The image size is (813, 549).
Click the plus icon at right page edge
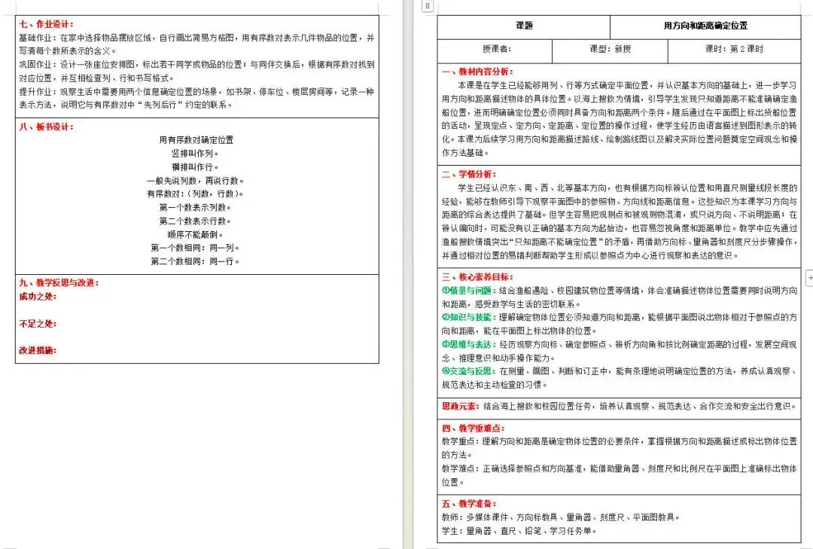point(809,278)
